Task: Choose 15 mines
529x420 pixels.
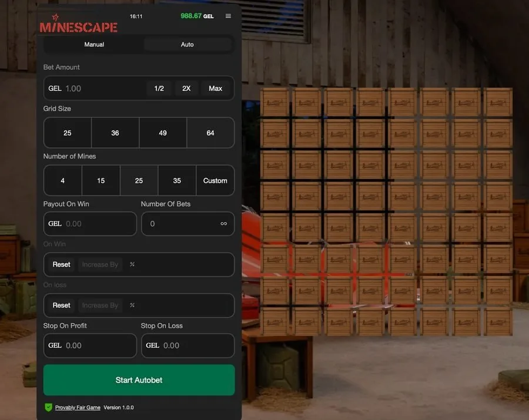Action: pos(101,180)
